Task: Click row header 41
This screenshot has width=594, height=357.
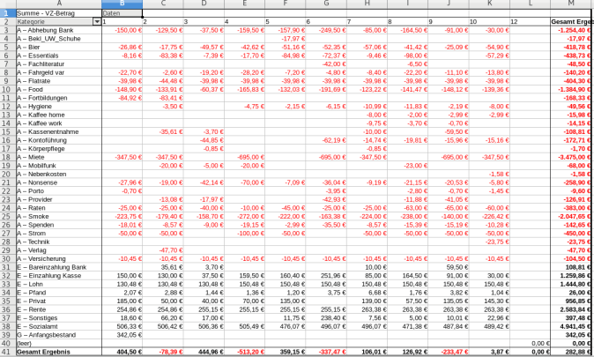Action: 7,352
